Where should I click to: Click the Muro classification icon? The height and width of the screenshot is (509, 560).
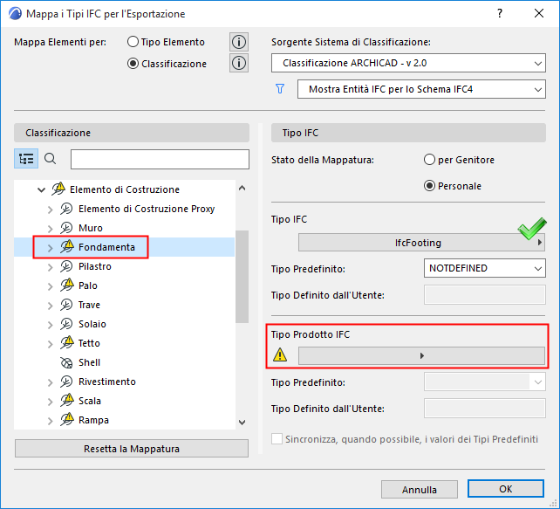pos(66,228)
